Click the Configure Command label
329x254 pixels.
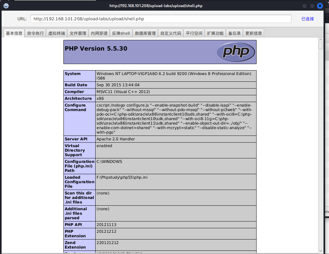point(75,108)
